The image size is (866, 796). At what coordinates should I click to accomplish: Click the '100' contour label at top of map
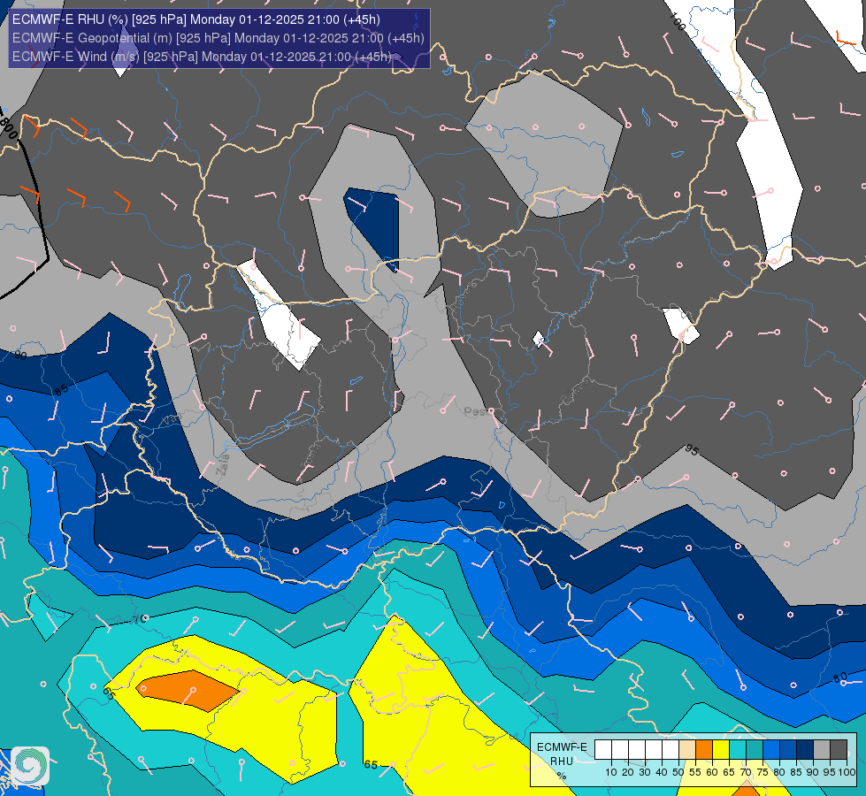678,21
